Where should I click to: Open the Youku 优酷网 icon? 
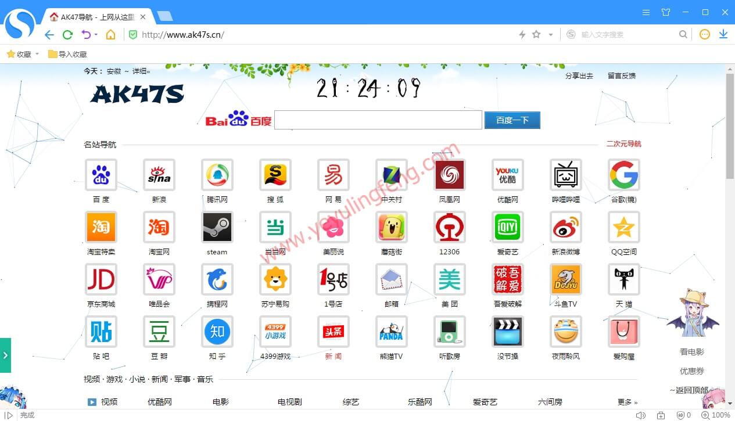tap(508, 175)
